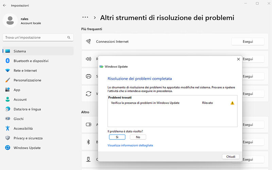Open Visualizza informazioni dettagliate link
This screenshot has width=272, height=170.
[130, 146]
